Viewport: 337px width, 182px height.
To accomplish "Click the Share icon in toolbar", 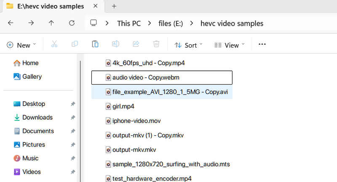I will [136, 44].
